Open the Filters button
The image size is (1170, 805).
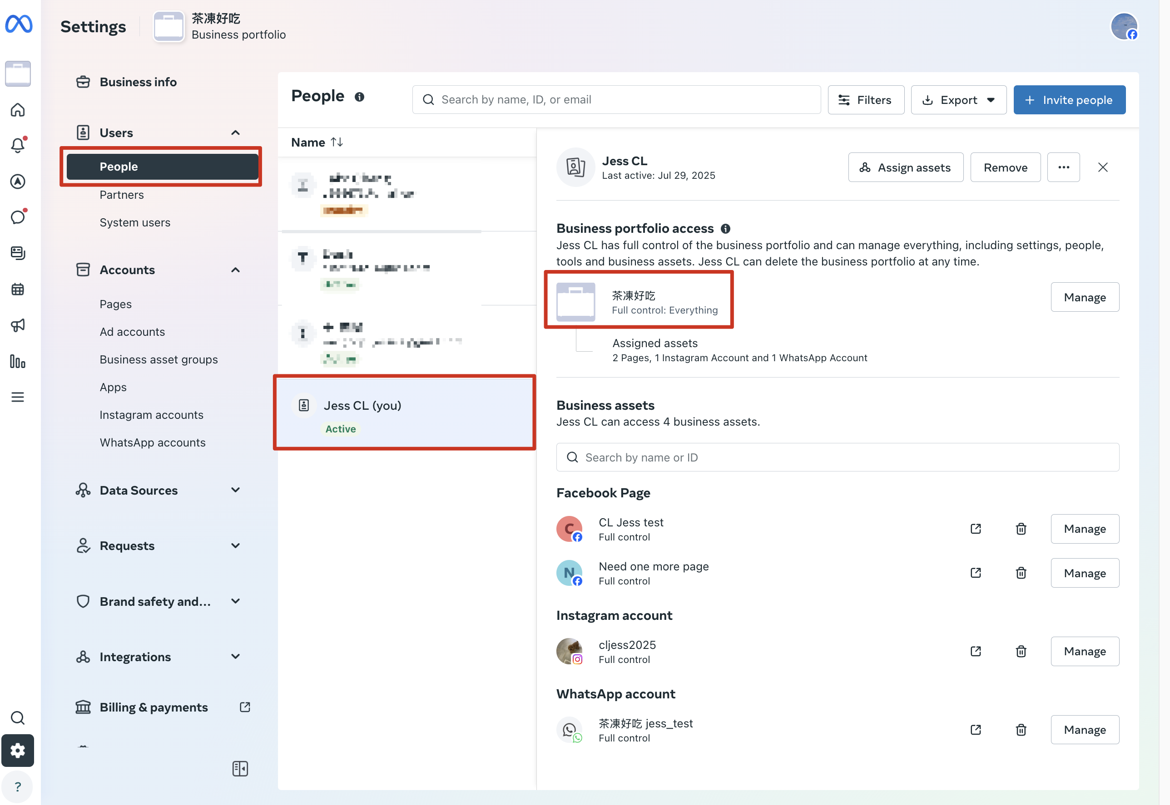tap(866, 100)
